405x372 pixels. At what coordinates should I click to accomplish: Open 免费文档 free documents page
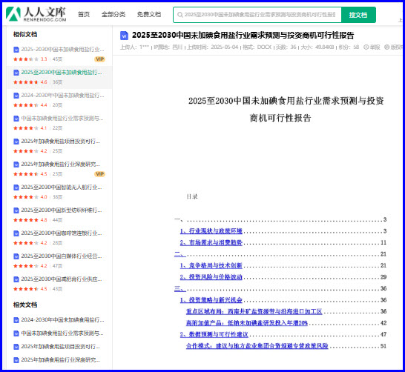149,14
